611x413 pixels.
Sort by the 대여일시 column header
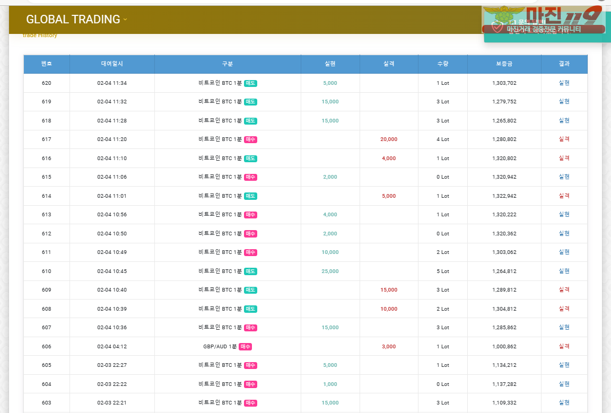coord(112,64)
